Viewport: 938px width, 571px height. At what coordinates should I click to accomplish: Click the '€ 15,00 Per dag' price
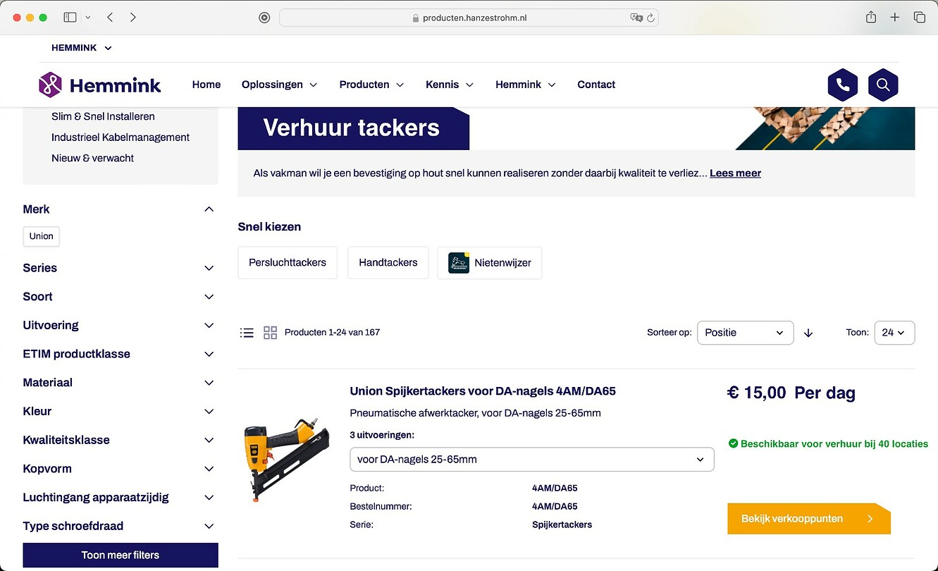coord(791,393)
